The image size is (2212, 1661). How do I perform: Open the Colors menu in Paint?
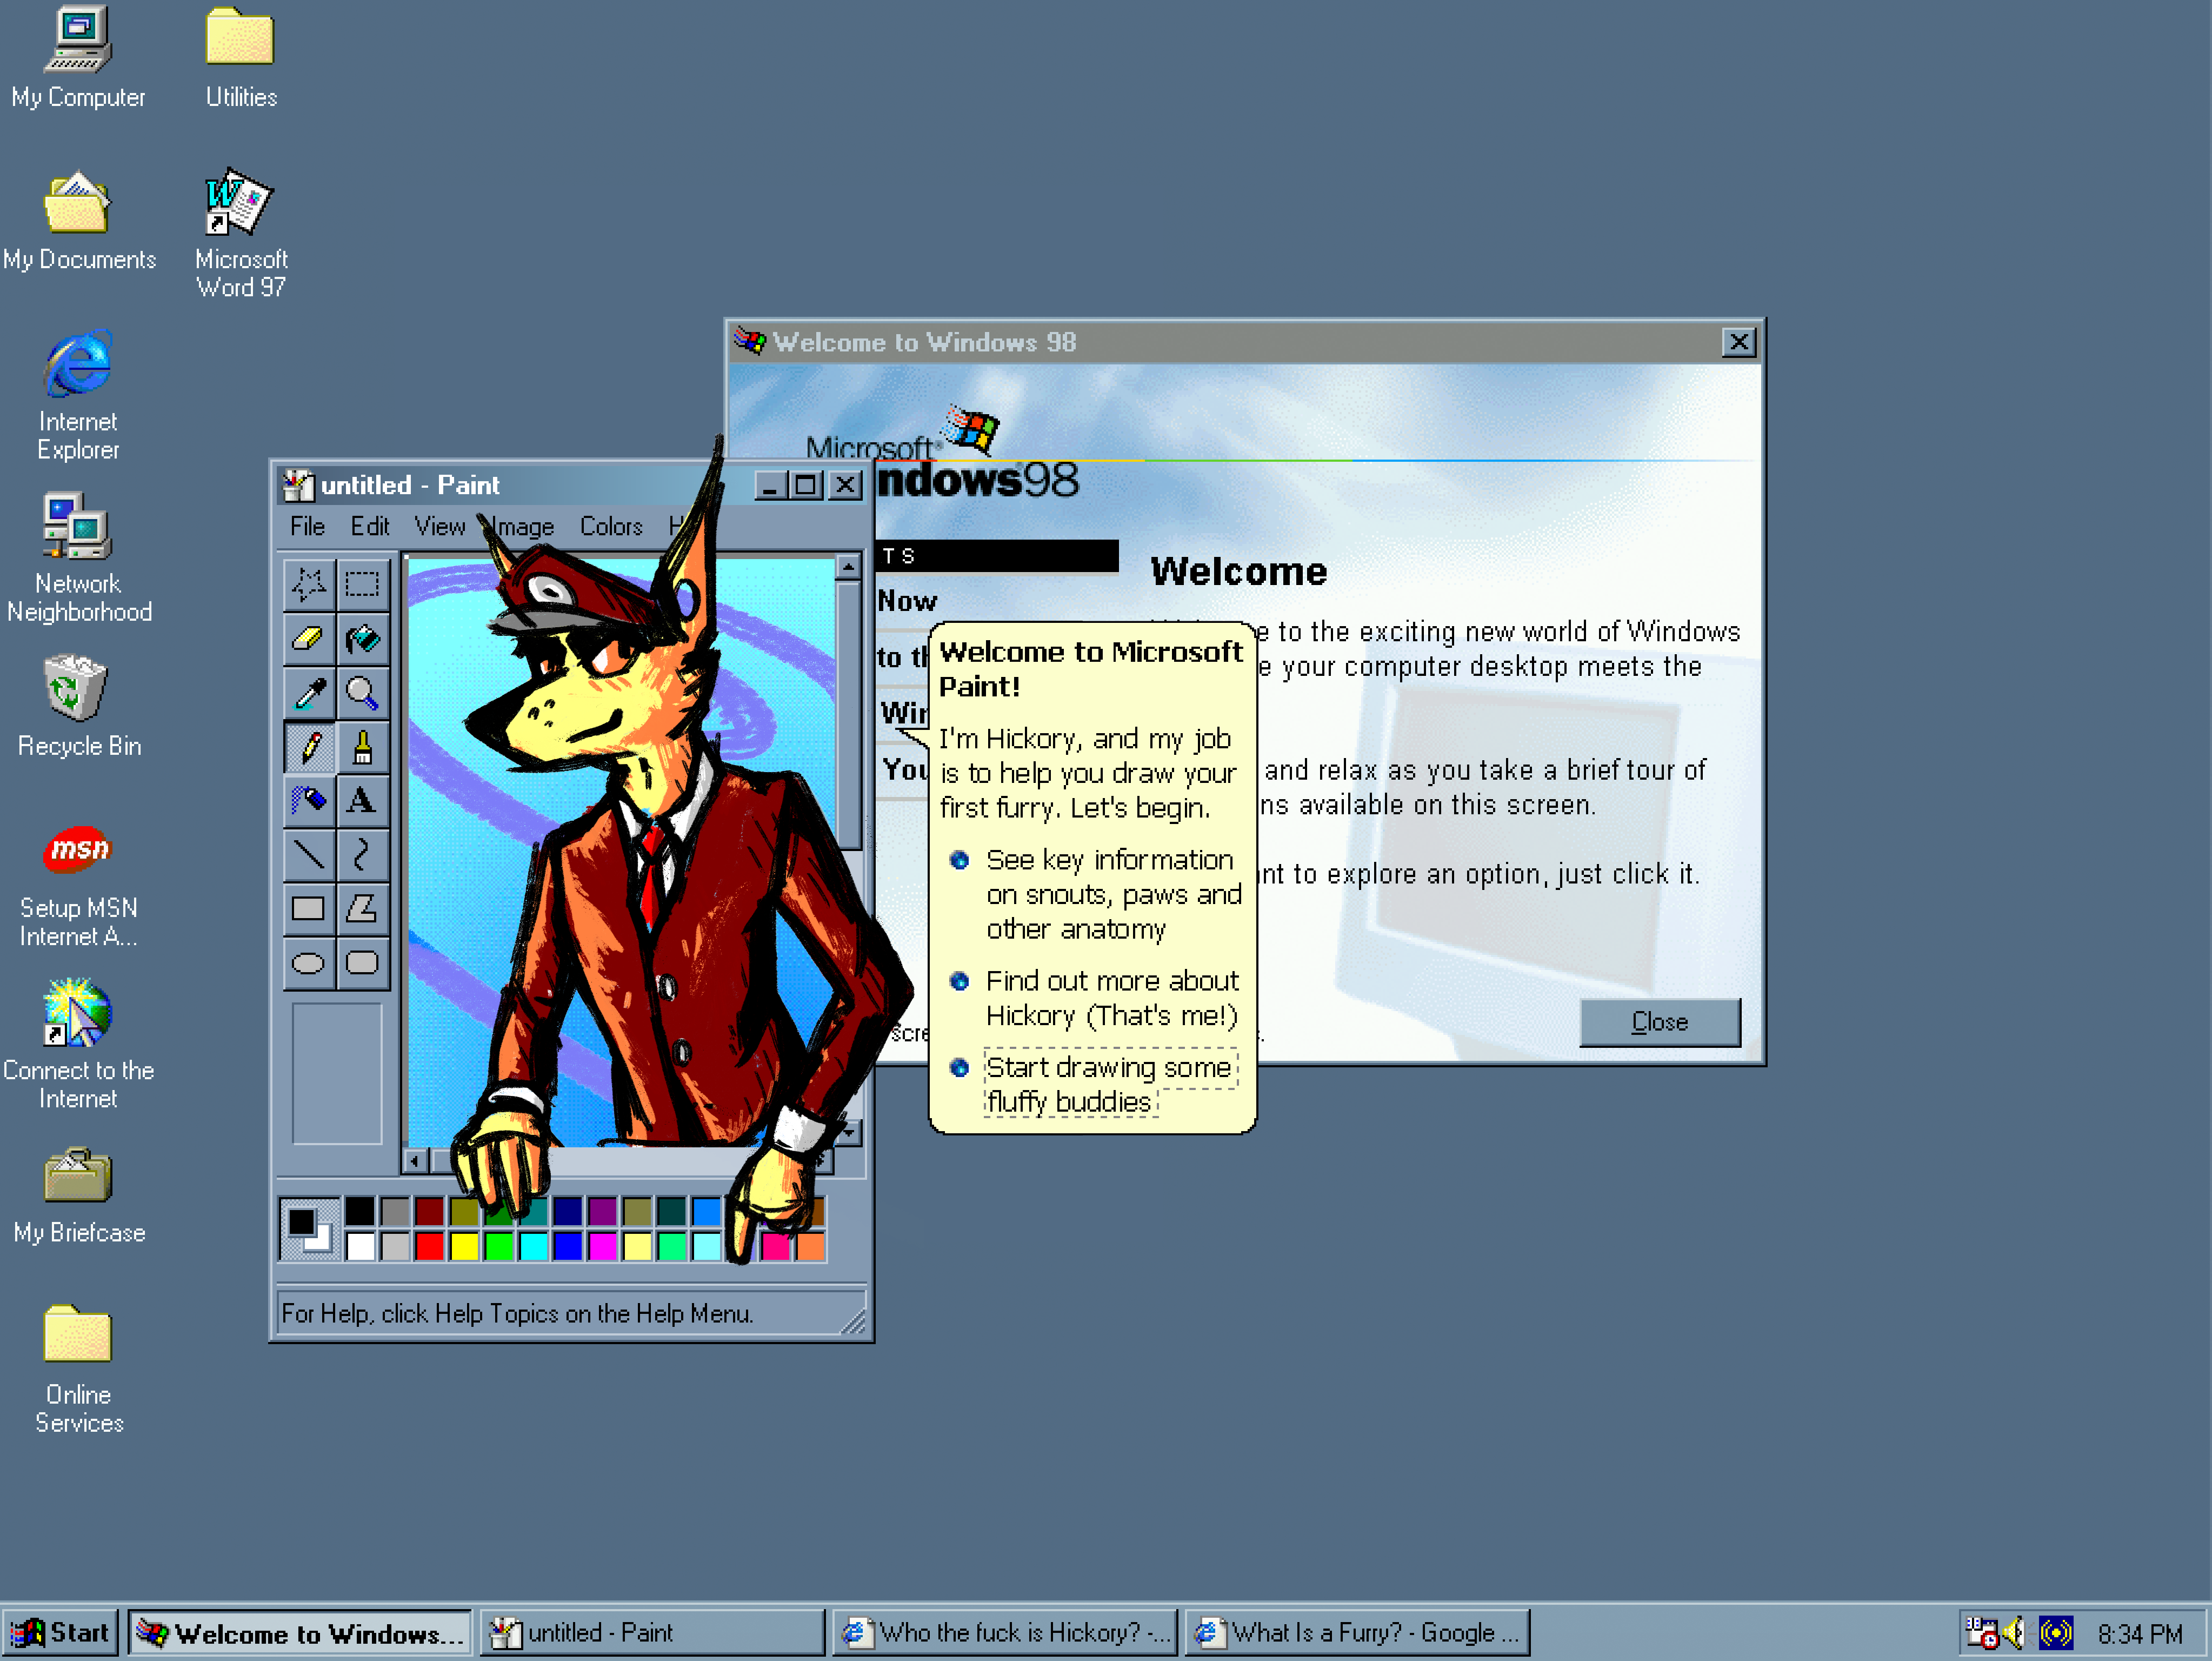[611, 527]
